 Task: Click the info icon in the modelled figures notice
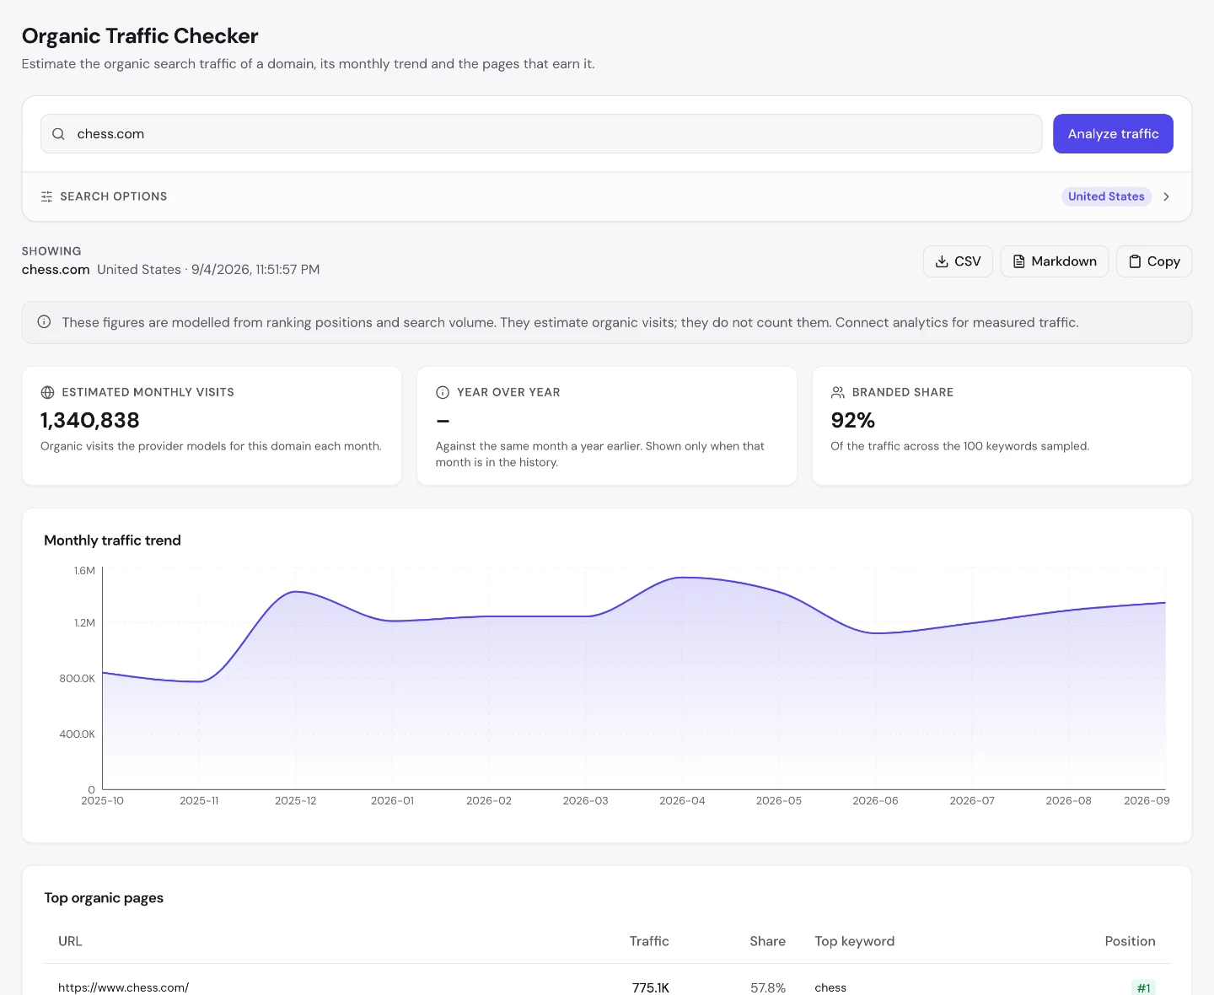coord(44,322)
